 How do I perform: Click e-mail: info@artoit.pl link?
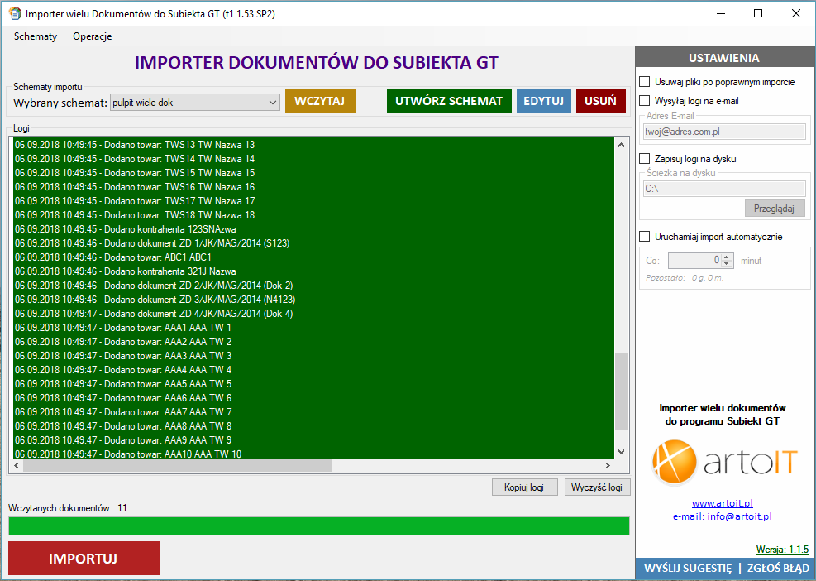pos(723,516)
